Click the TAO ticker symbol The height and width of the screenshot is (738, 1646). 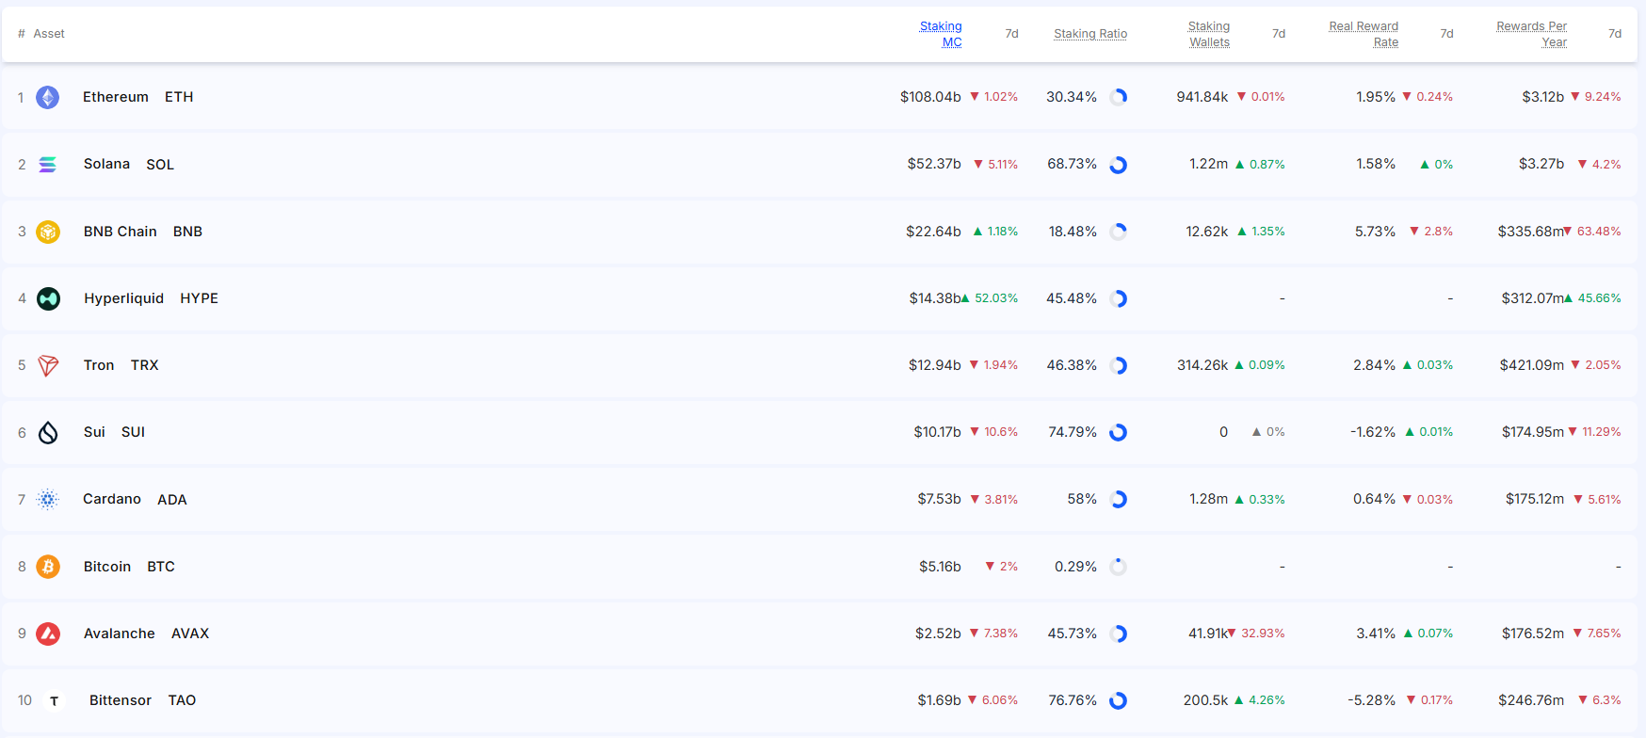[x=182, y=700]
